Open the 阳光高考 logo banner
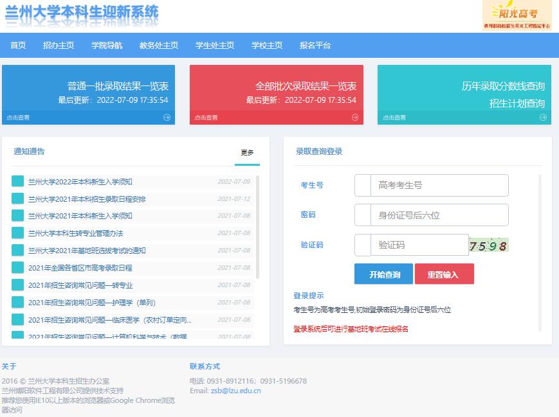 (x=517, y=15)
